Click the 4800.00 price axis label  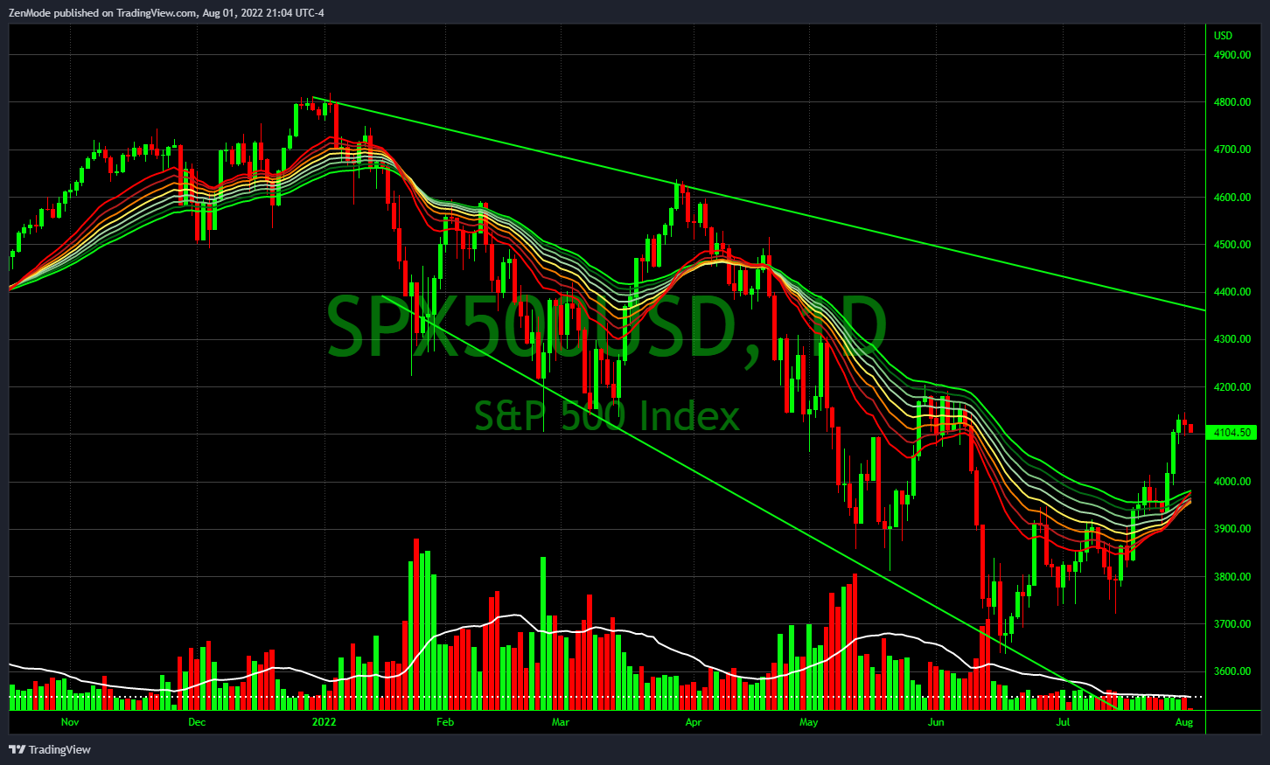click(1232, 102)
